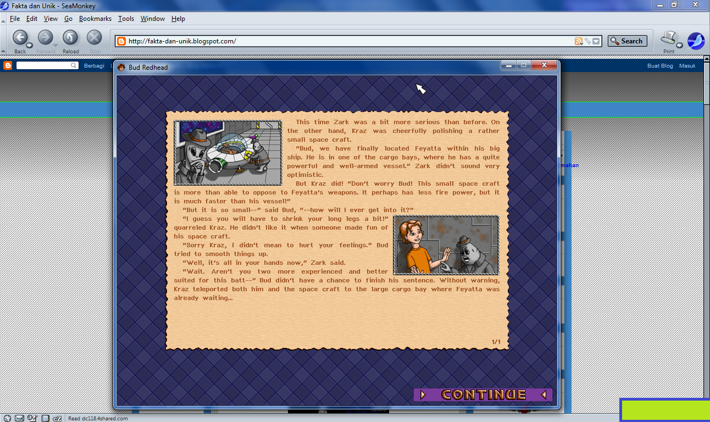Open the Print options dropdown arrow
This screenshot has width=710, height=422.
(x=680, y=45)
